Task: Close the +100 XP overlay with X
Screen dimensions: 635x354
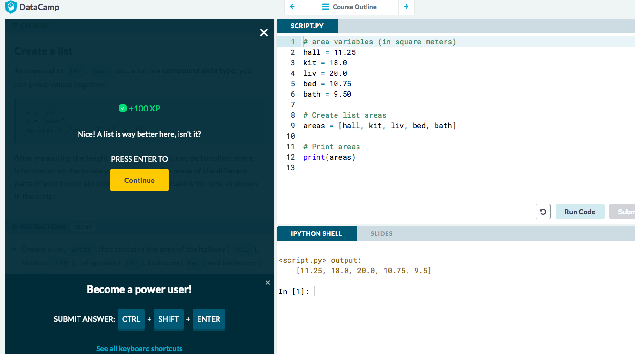Action: click(x=264, y=32)
